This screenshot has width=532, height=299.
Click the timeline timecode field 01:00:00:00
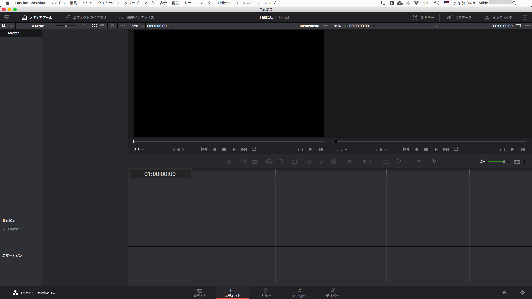pyautogui.click(x=160, y=174)
